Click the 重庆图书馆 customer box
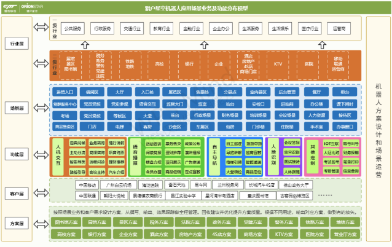392x247 pixels. (258, 196)
